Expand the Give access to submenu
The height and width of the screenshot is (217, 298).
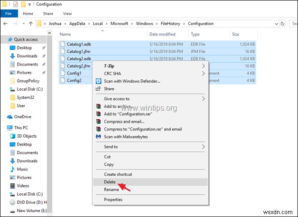coord(204,99)
